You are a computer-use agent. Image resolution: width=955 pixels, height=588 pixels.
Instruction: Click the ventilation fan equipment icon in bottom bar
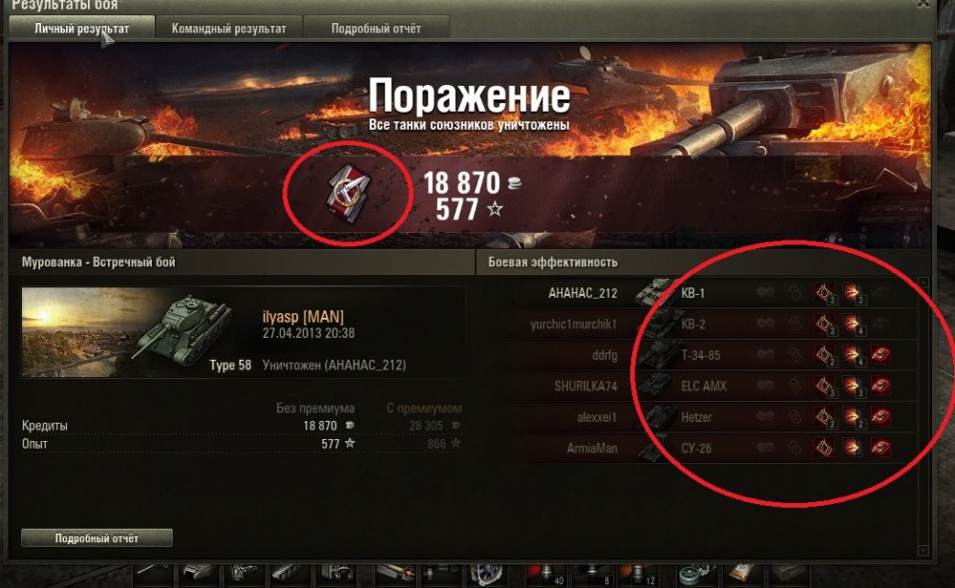pyautogui.click(x=486, y=575)
